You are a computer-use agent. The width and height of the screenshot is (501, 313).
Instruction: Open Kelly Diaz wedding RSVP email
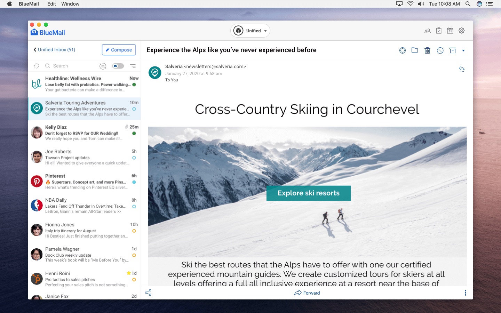[85, 133]
